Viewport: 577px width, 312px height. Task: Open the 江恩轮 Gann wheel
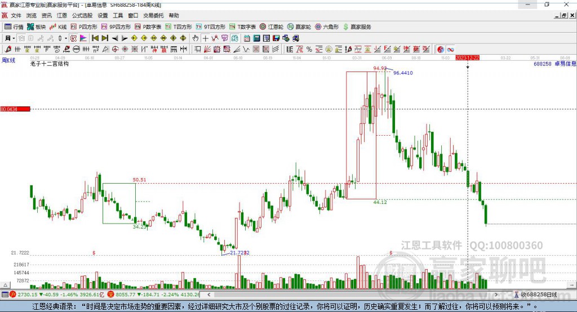coord(272,27)
